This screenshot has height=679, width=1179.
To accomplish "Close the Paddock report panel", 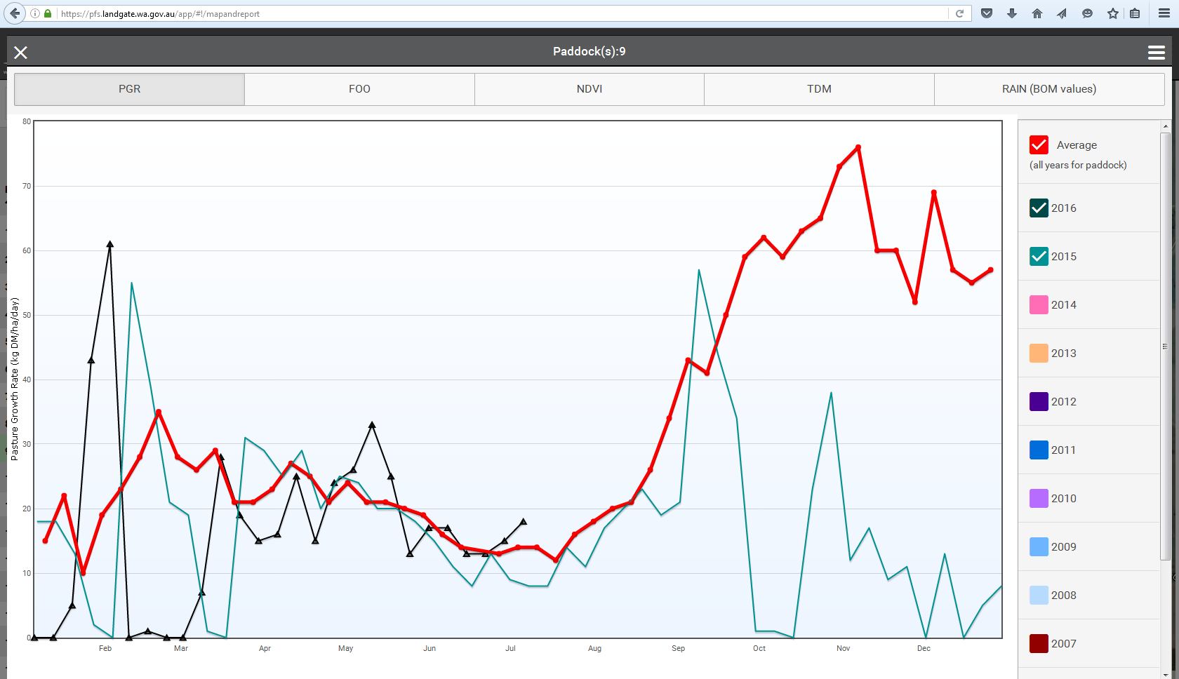I will 20,53.
